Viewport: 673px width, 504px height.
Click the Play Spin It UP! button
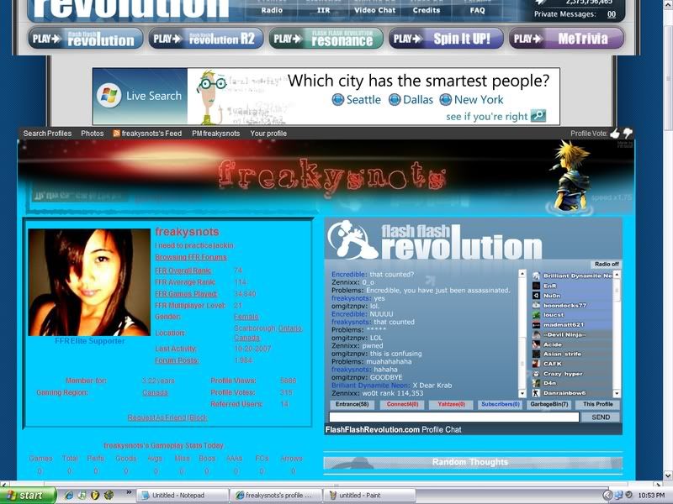446,39
